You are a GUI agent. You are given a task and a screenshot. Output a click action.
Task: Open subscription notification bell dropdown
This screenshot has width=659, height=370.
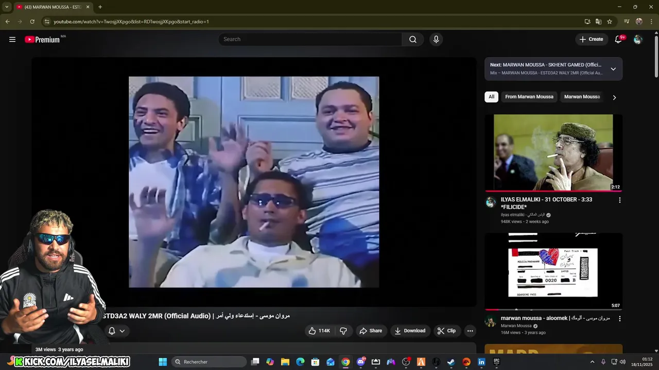pos(116,330)
